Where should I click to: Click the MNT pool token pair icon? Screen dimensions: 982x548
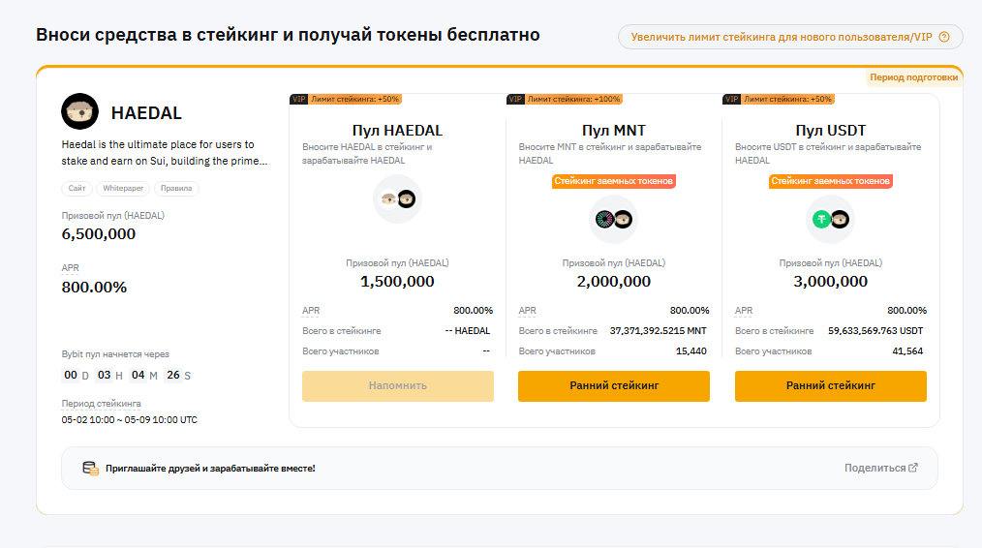[614, 220]
